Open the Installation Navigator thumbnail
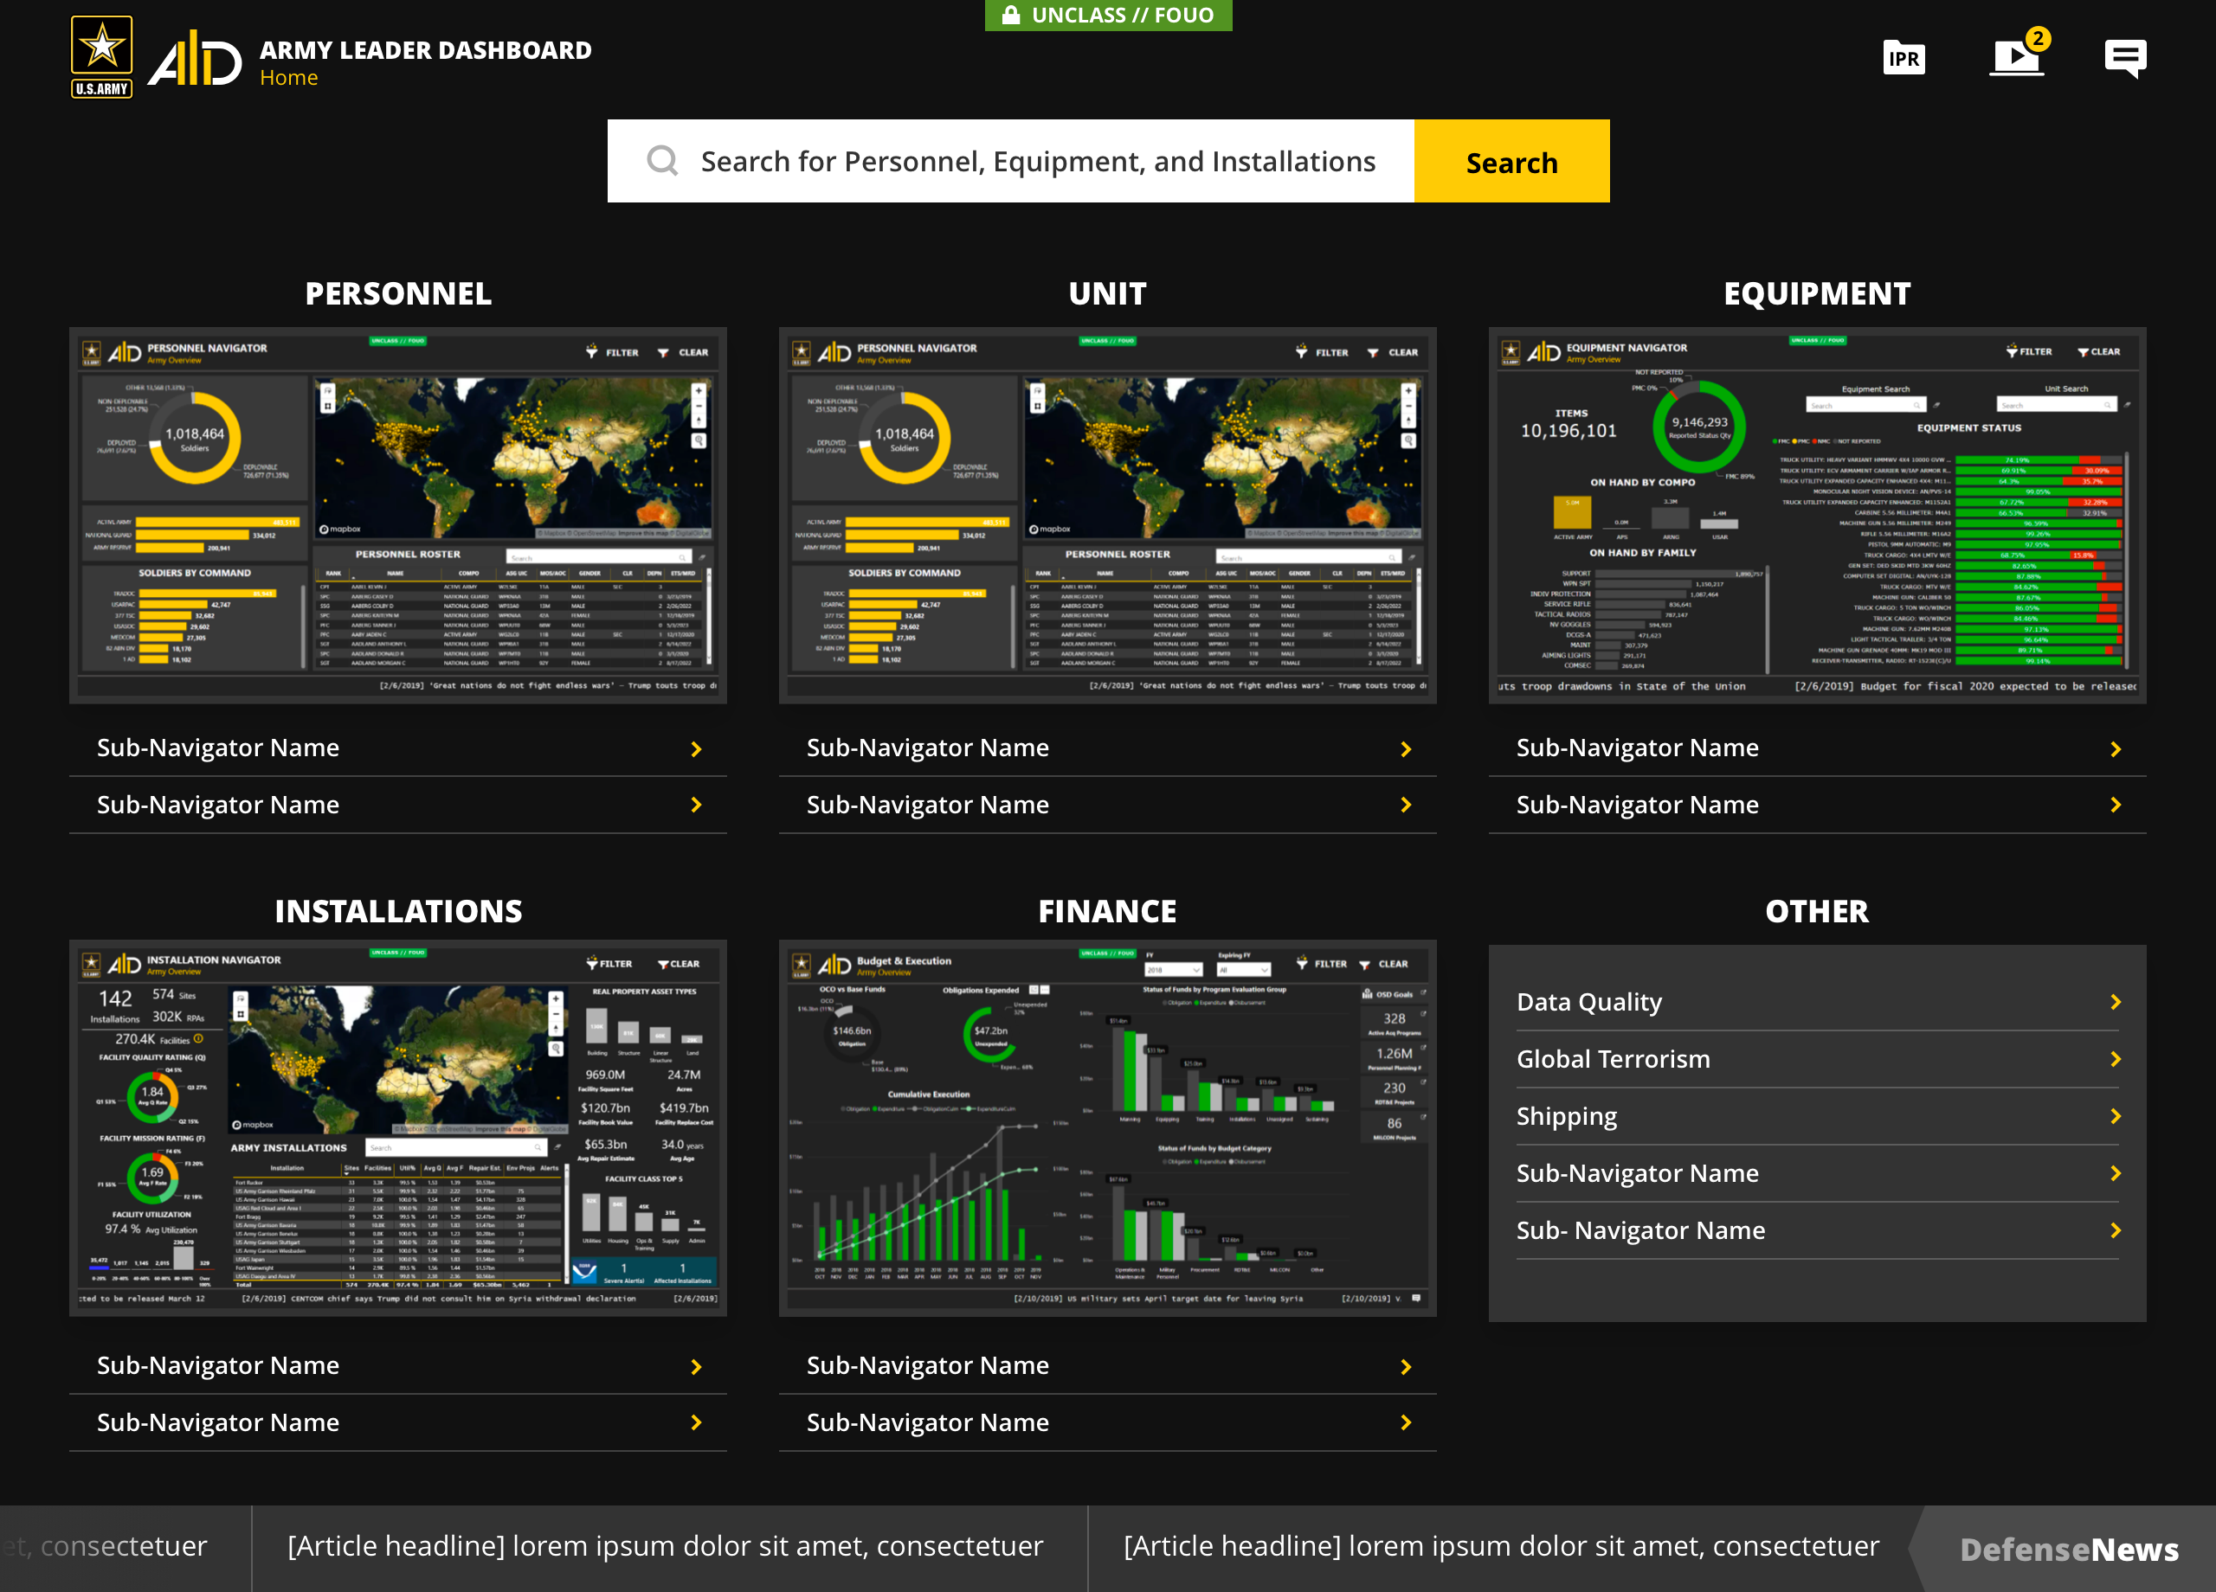Viewport: 2216px width, 1592px height. coord(397,1128)
